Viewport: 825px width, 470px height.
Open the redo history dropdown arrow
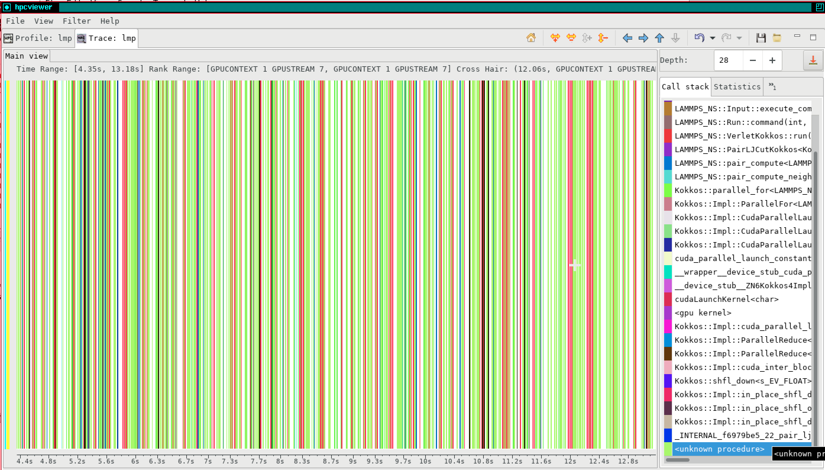point(739,38)
